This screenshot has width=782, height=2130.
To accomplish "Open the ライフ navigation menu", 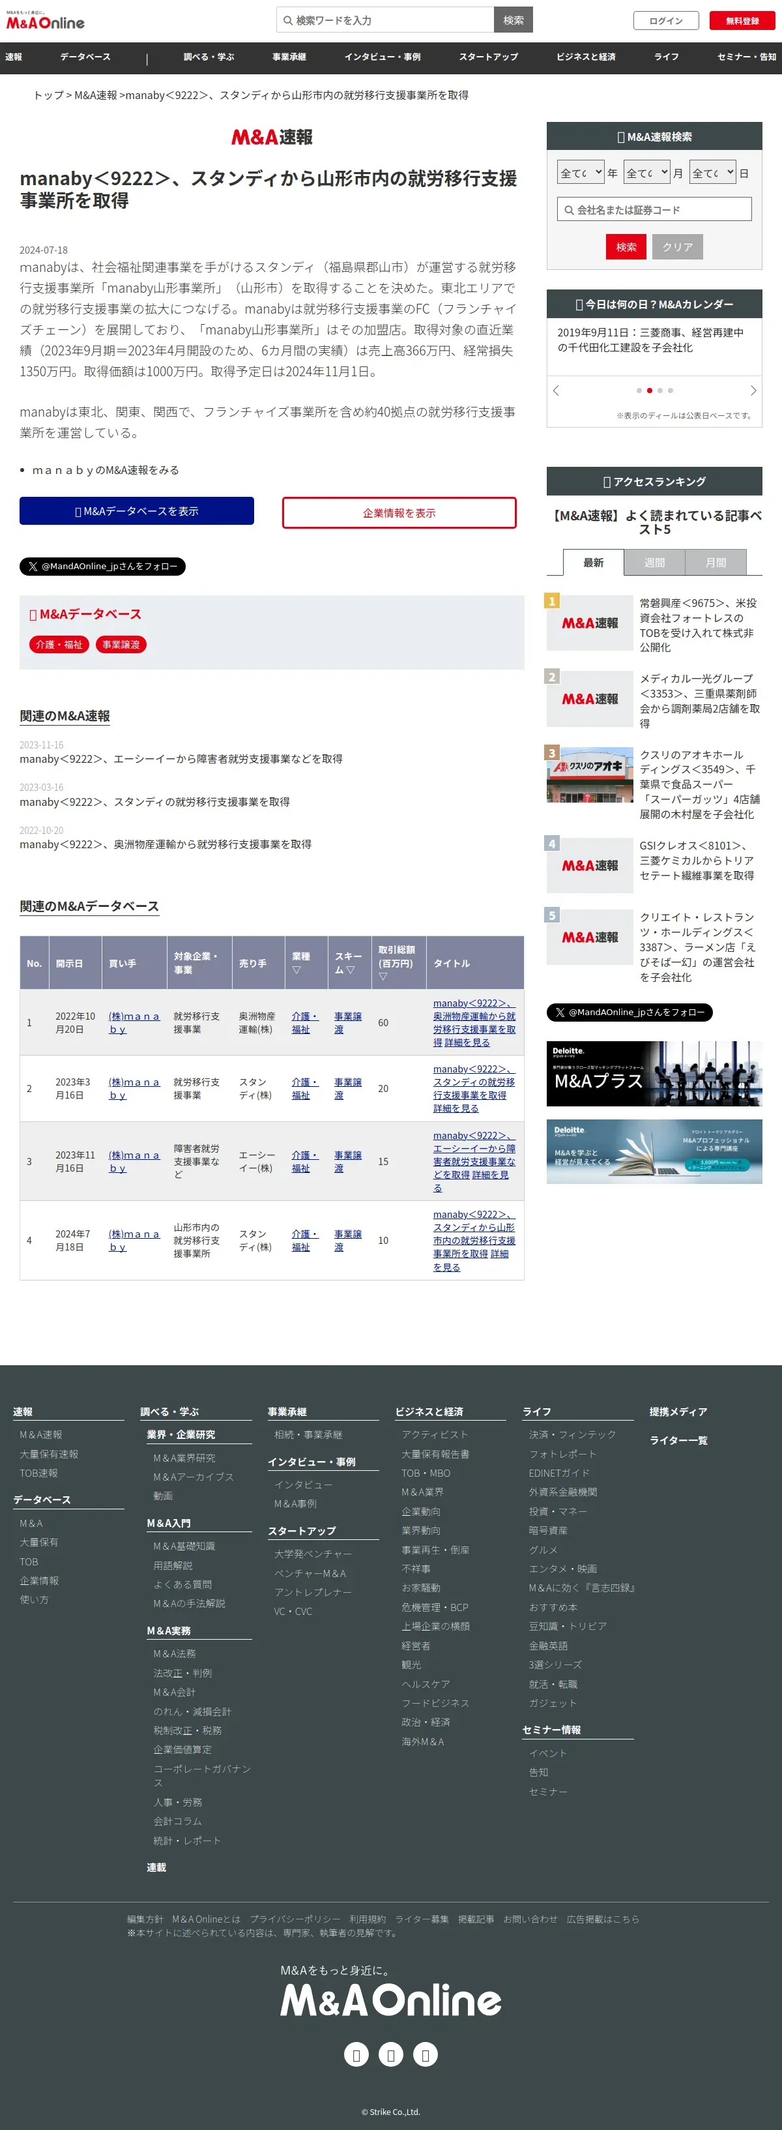I will (666, 57).
